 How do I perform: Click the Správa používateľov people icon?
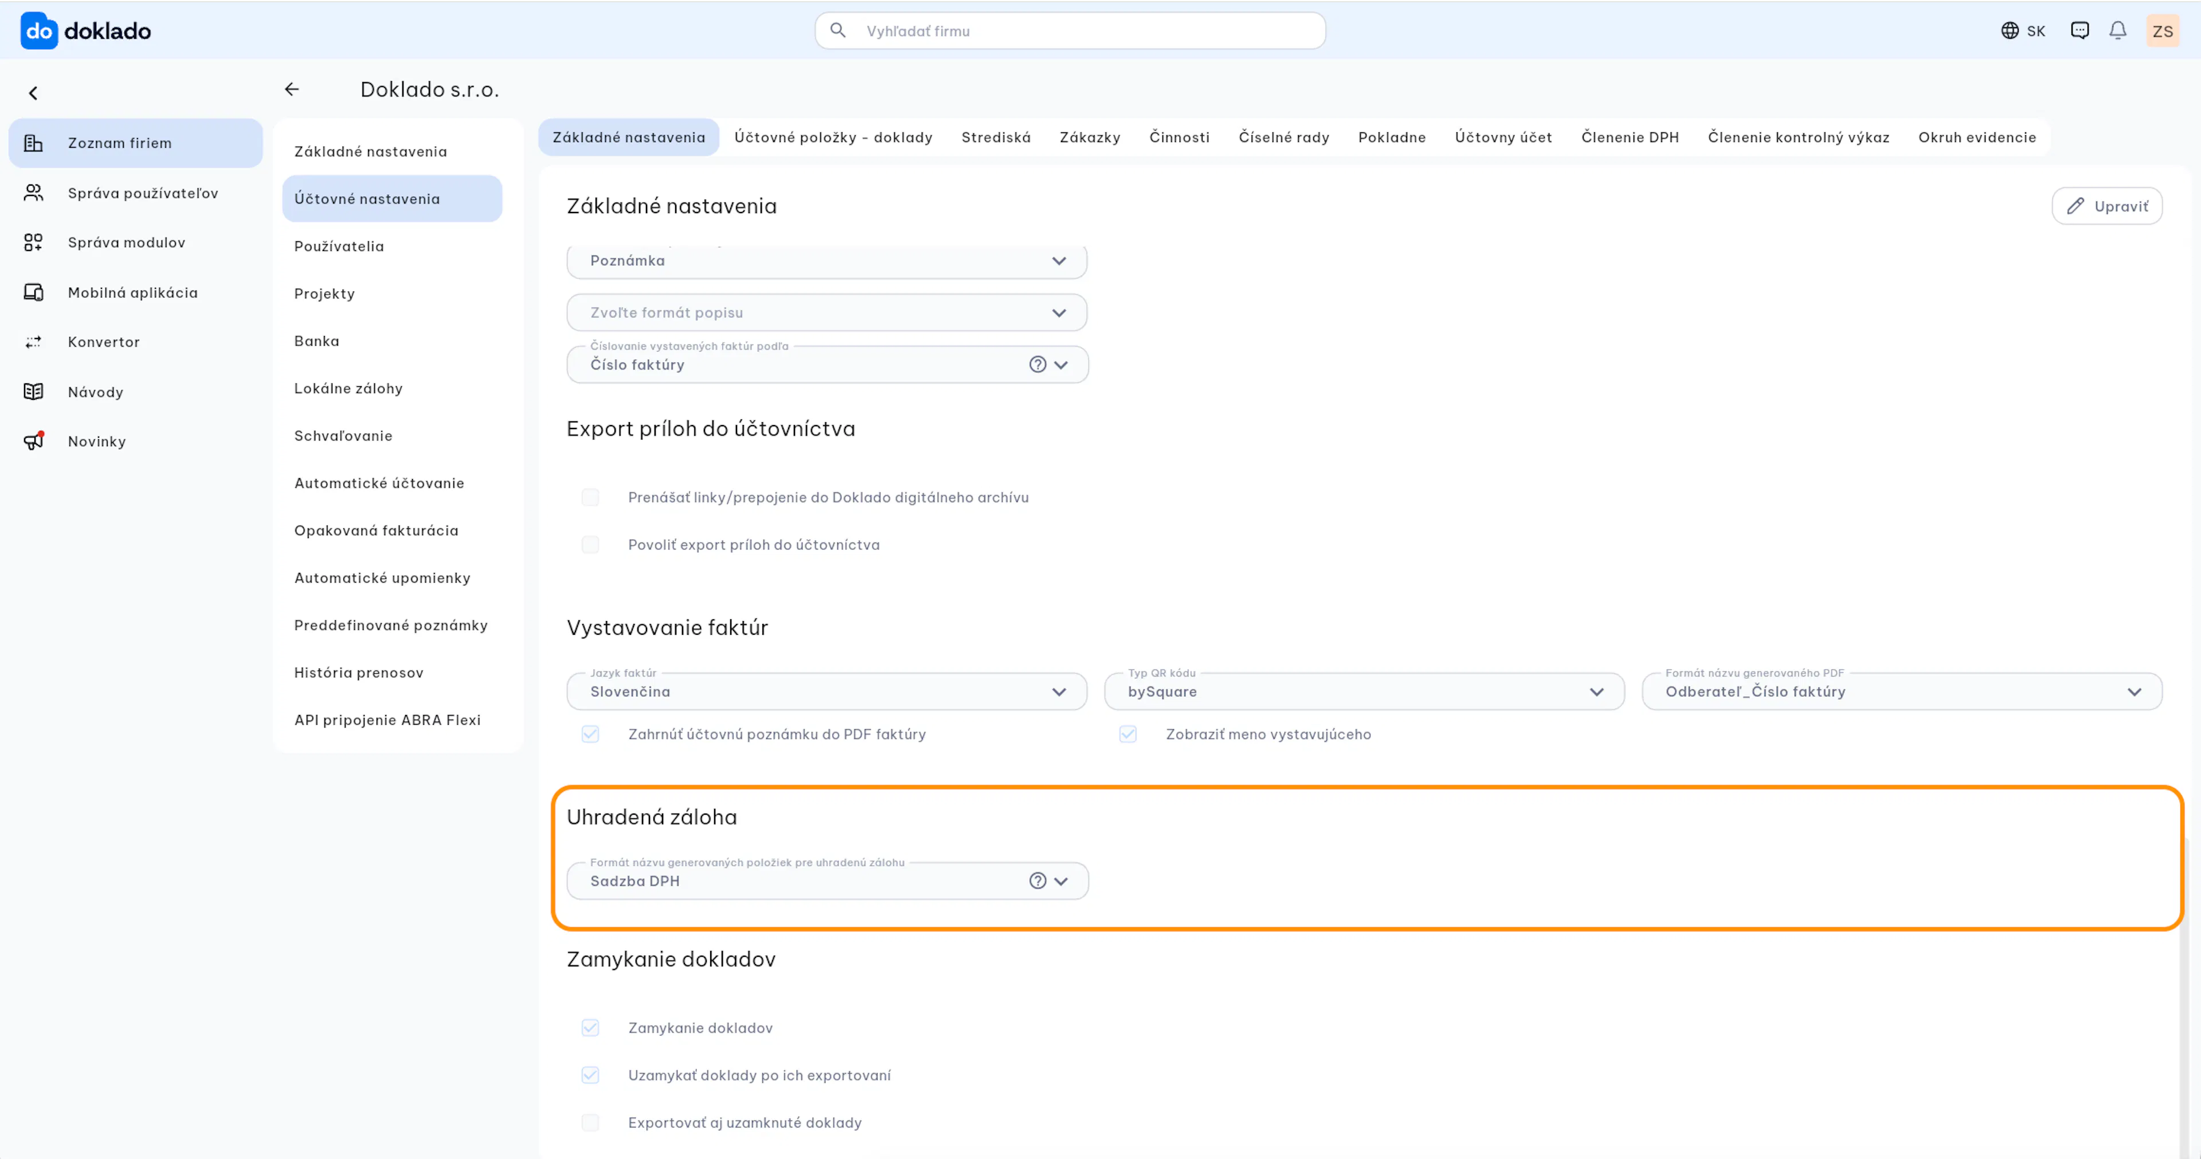[x=33, y=192]
